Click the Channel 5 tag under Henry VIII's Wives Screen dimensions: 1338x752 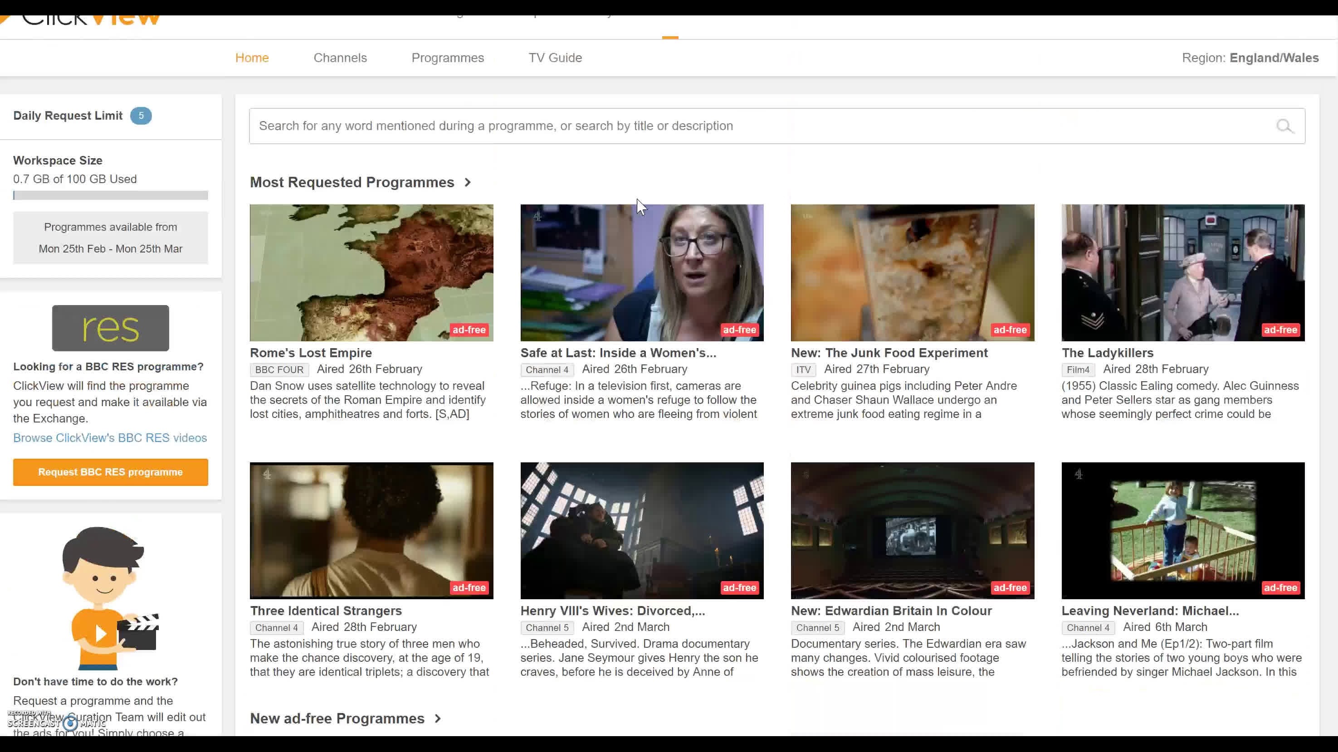pyautogui.click(x=547, y=628)
